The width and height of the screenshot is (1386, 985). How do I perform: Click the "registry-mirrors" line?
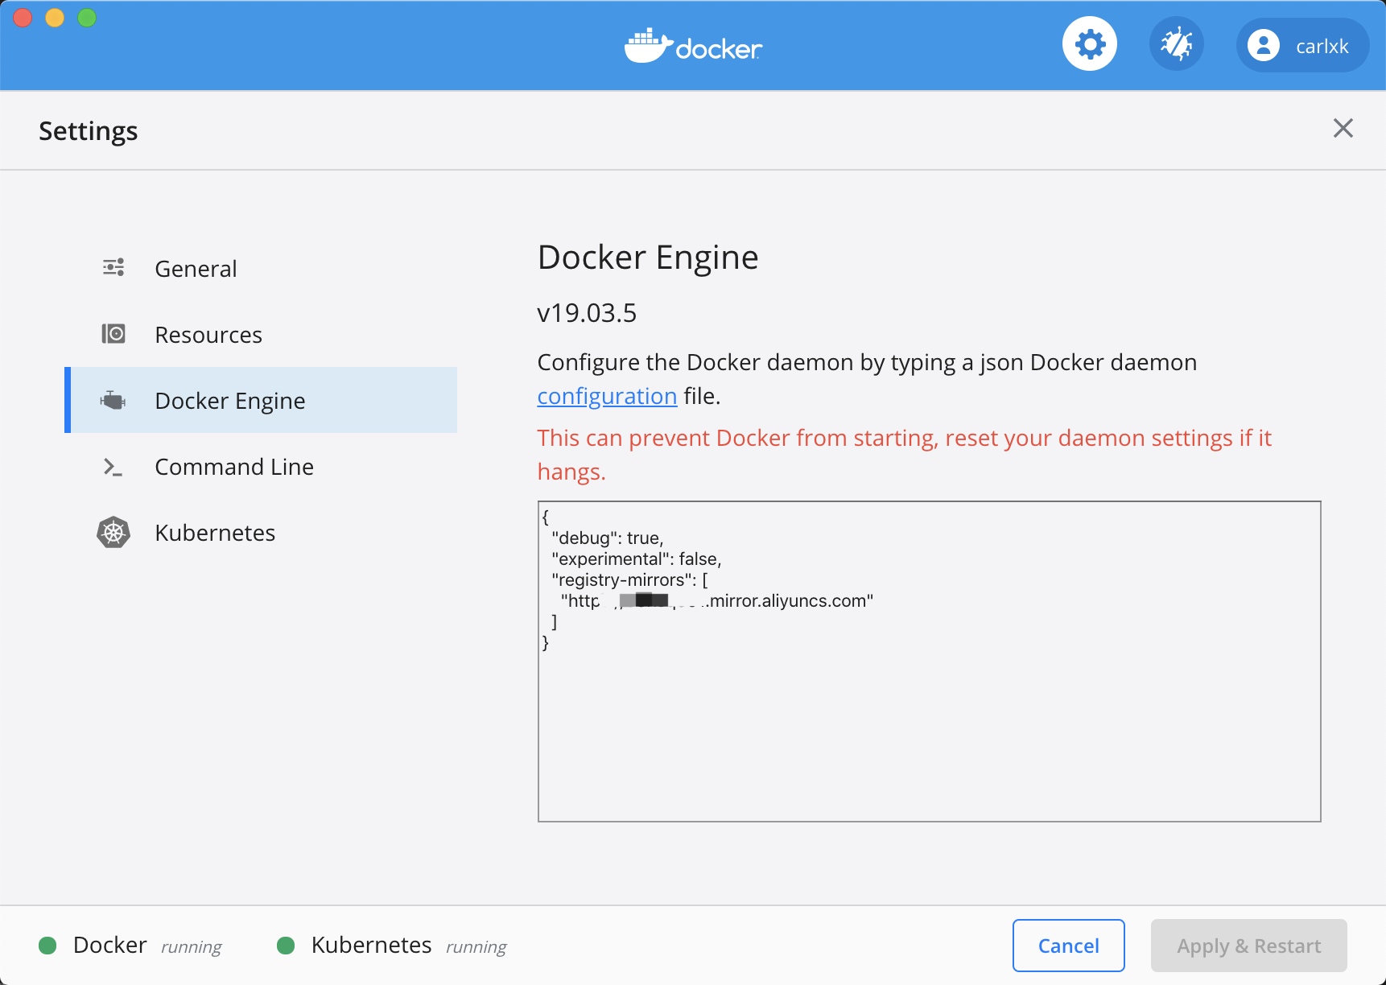[x=630, y=579]
